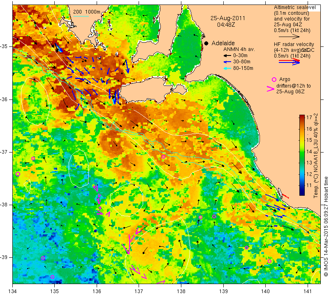Click the Altimetric sealevel heading
329x296 pixels.
click(294, 7)
